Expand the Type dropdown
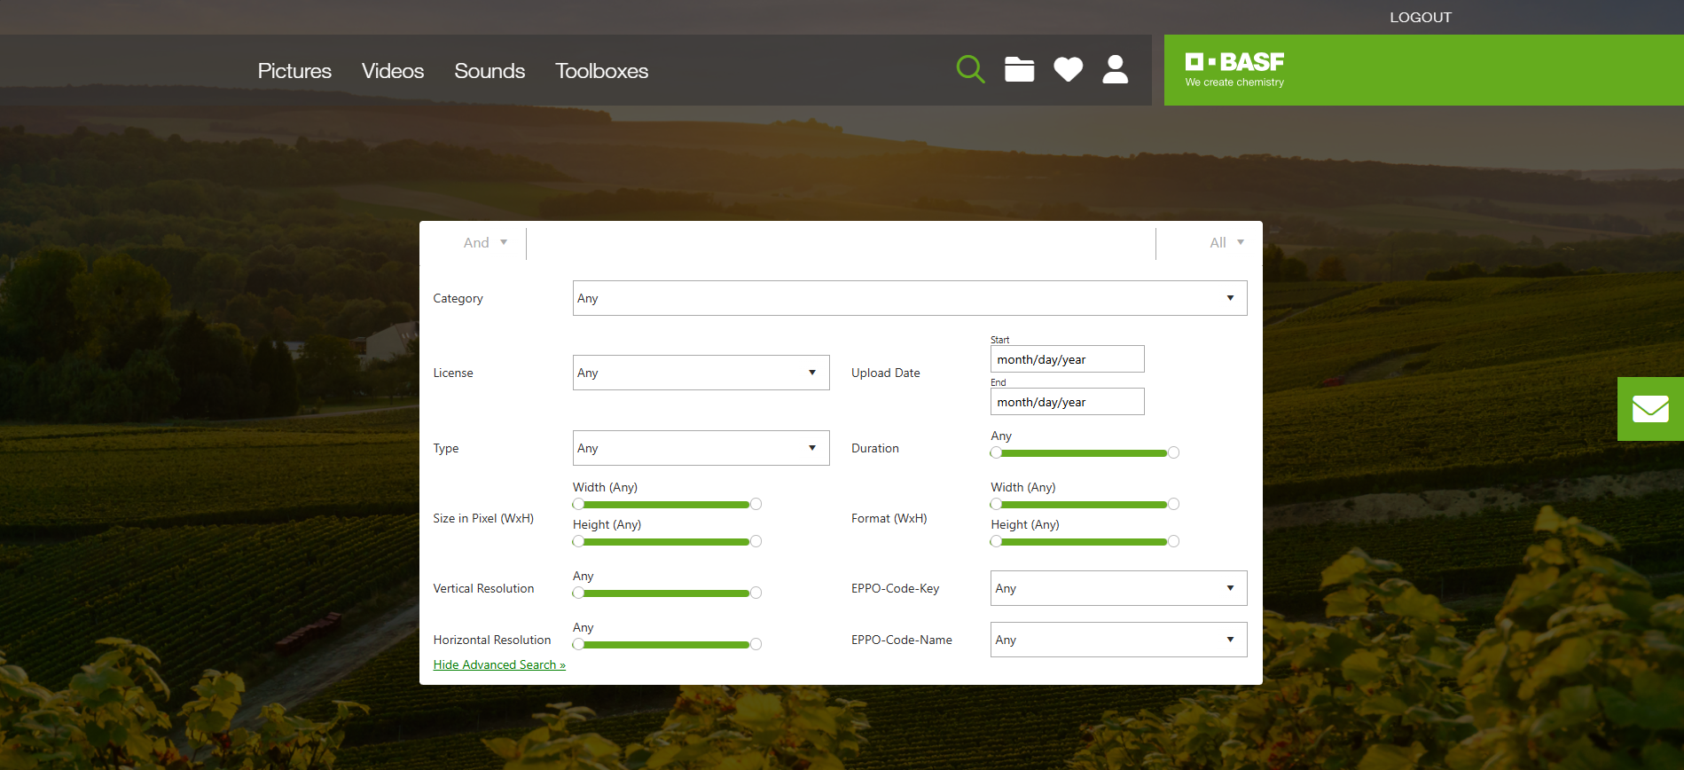This screenshot has height=770, width=1684. tap(701, 448)
